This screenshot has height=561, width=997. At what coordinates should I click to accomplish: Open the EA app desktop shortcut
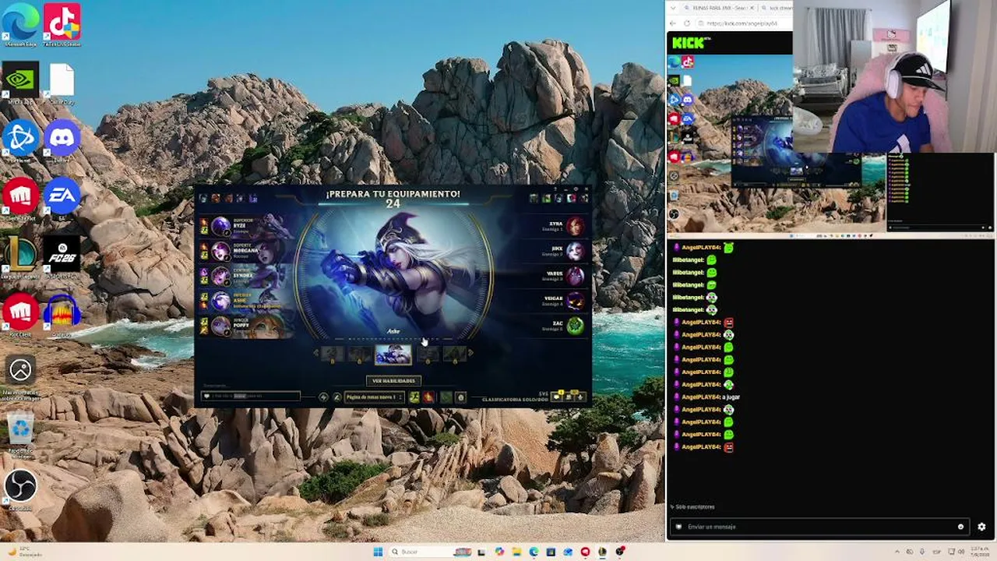click(x=62, y=198)
